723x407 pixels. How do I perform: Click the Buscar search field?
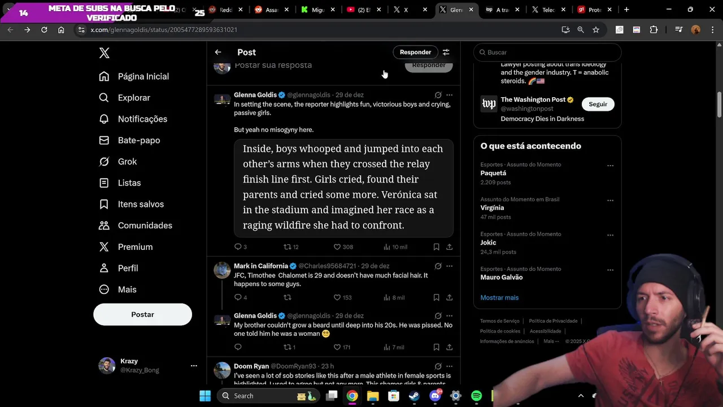[x=547, y=52]
